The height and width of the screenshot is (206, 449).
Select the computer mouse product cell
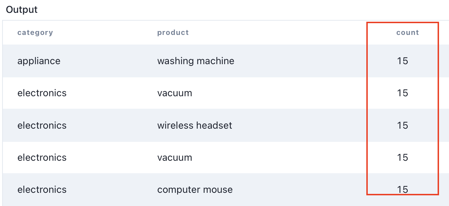[195, 190]
